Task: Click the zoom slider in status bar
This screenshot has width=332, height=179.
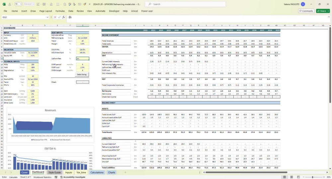Action: (x=312, y=177)
